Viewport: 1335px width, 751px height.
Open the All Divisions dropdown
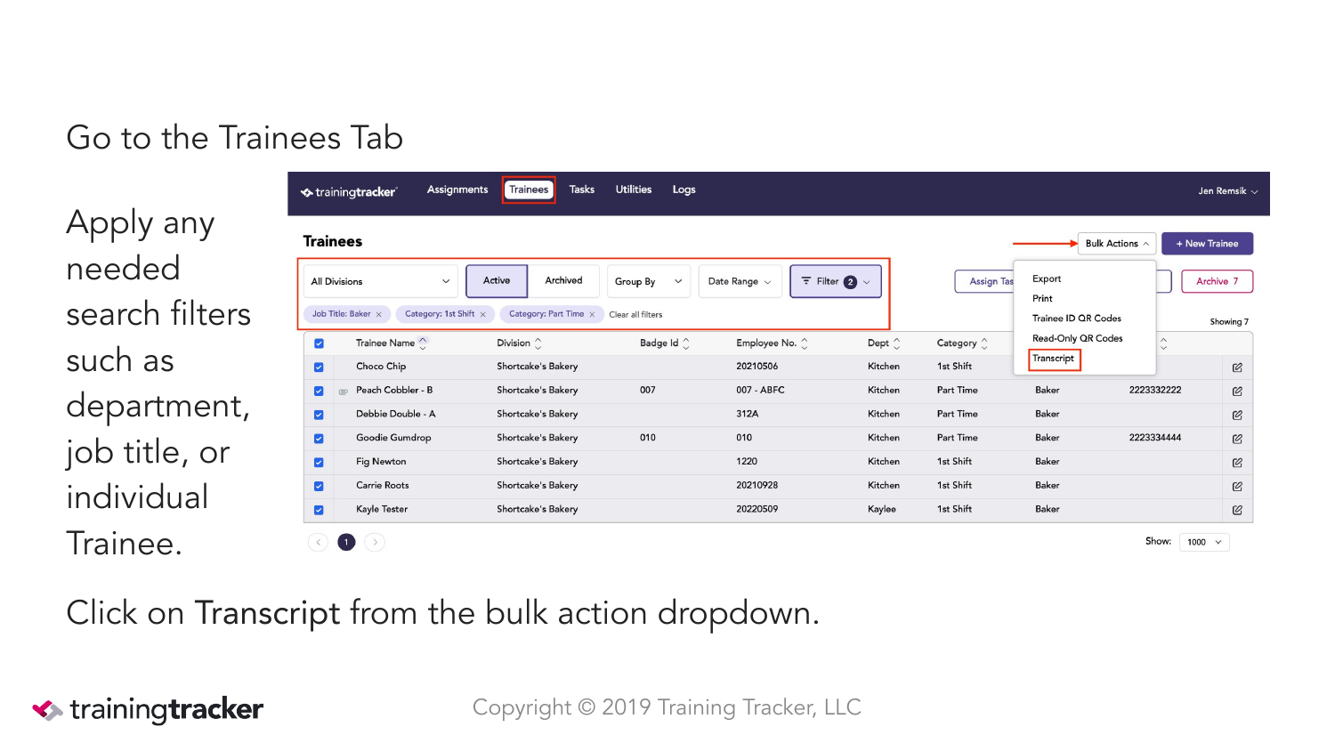[380, 281]
